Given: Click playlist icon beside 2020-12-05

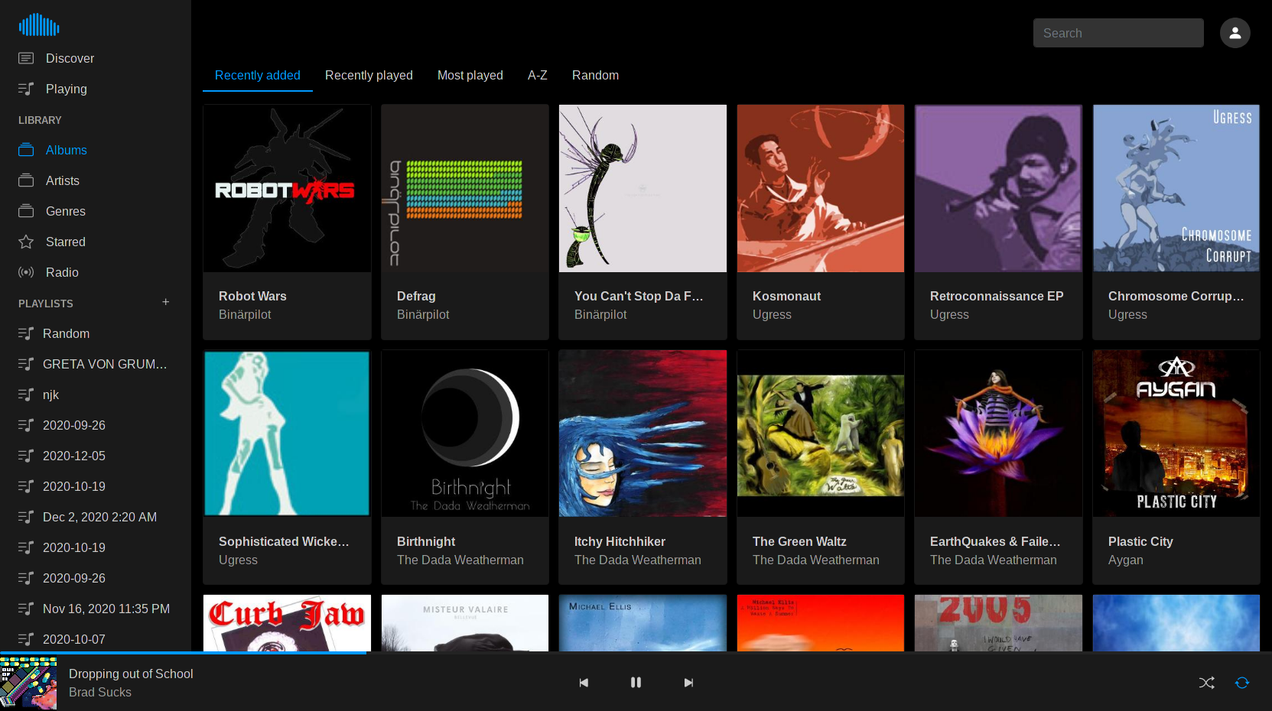Looking at the screenshot, I should pyautogui.click(x=26, y=456).
